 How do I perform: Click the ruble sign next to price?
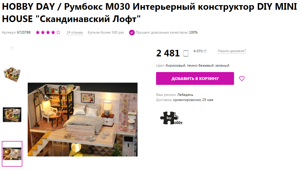point(186,54)
